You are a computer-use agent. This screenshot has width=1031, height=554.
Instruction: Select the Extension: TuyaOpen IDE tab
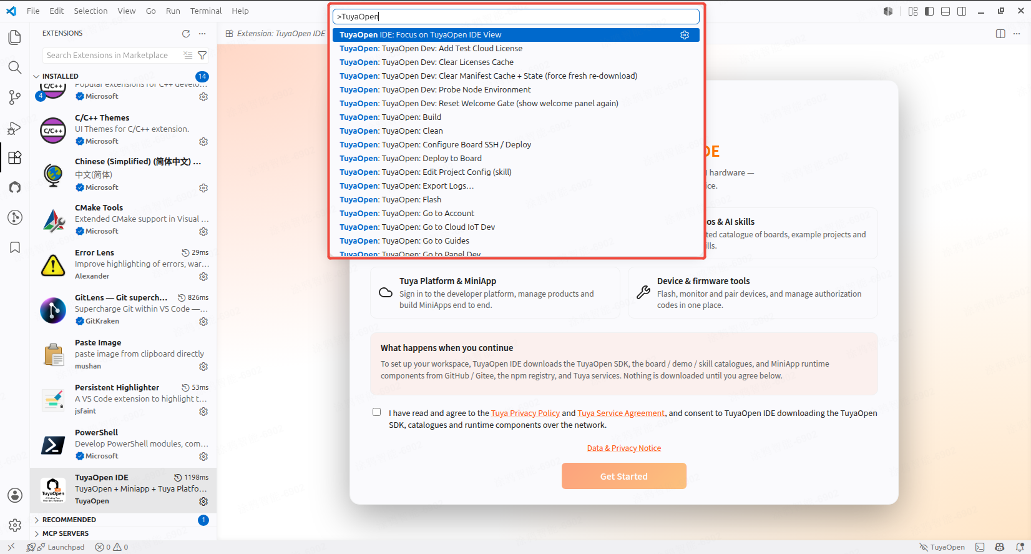[x=275, y=34]
